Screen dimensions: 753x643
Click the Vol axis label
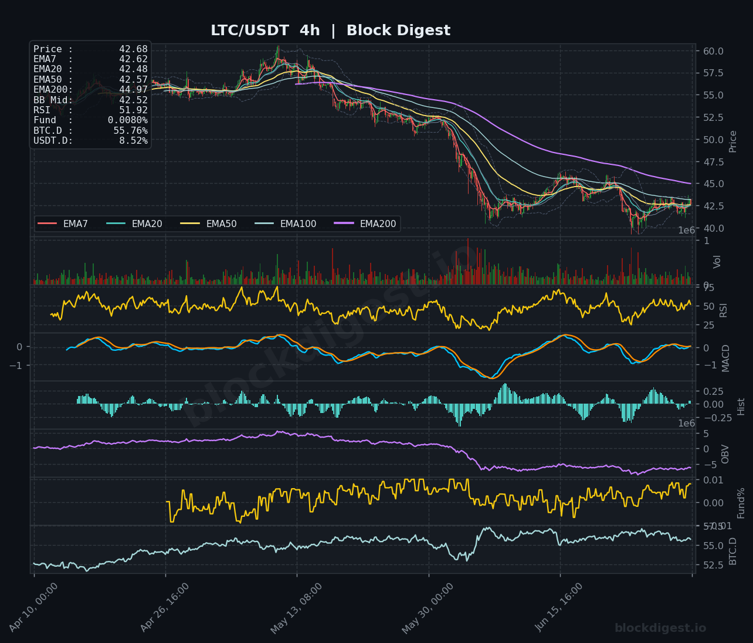click(x=717, y=262)
